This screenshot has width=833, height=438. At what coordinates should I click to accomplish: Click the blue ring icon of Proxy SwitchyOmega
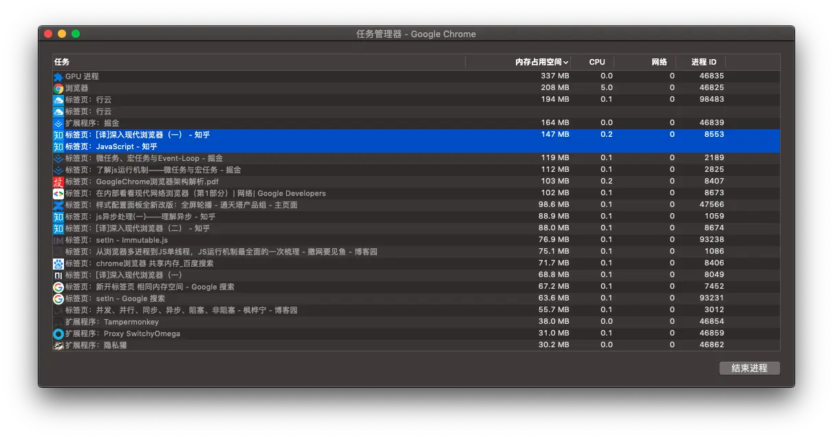coord(58,333)
